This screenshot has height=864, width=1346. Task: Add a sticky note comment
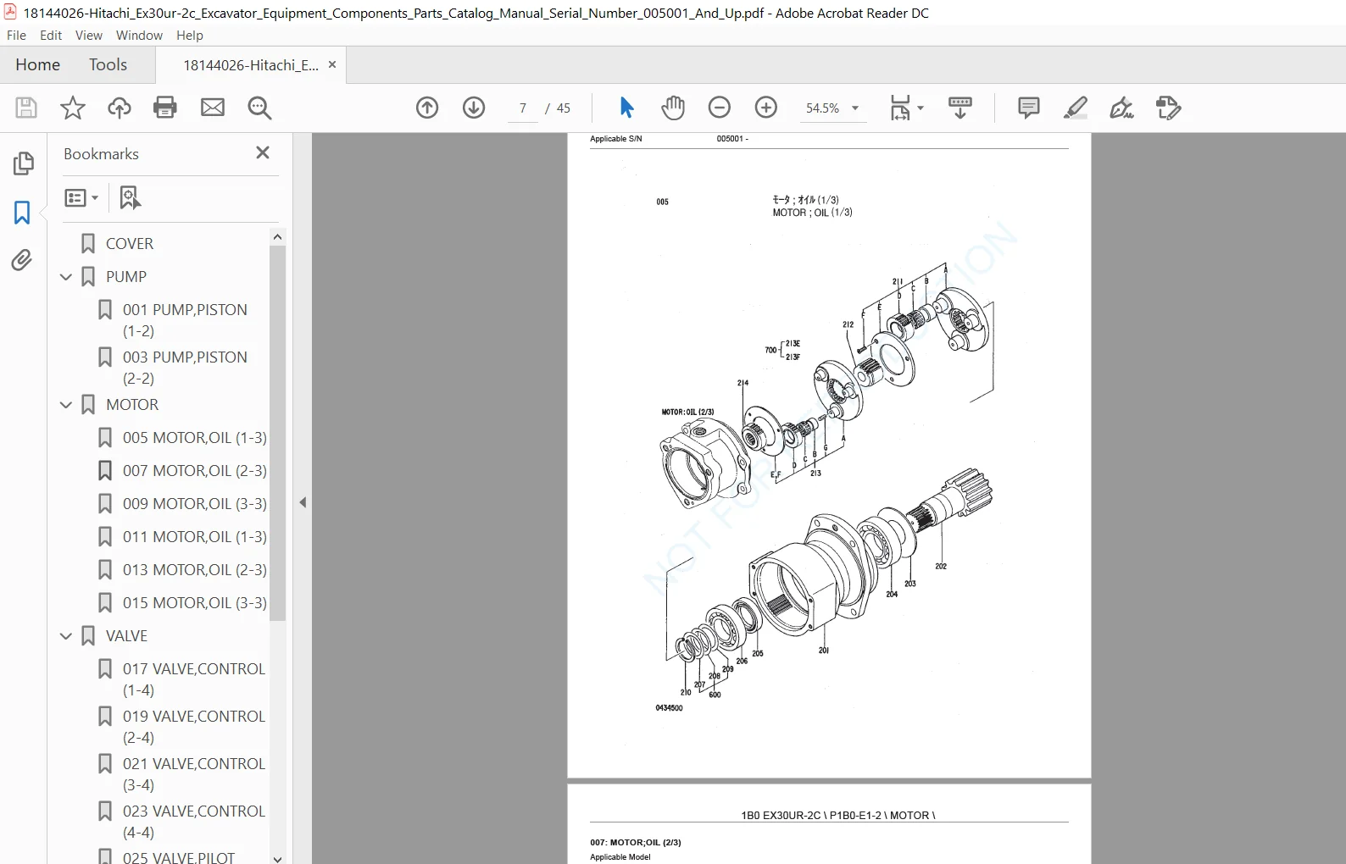point(1029,108)
